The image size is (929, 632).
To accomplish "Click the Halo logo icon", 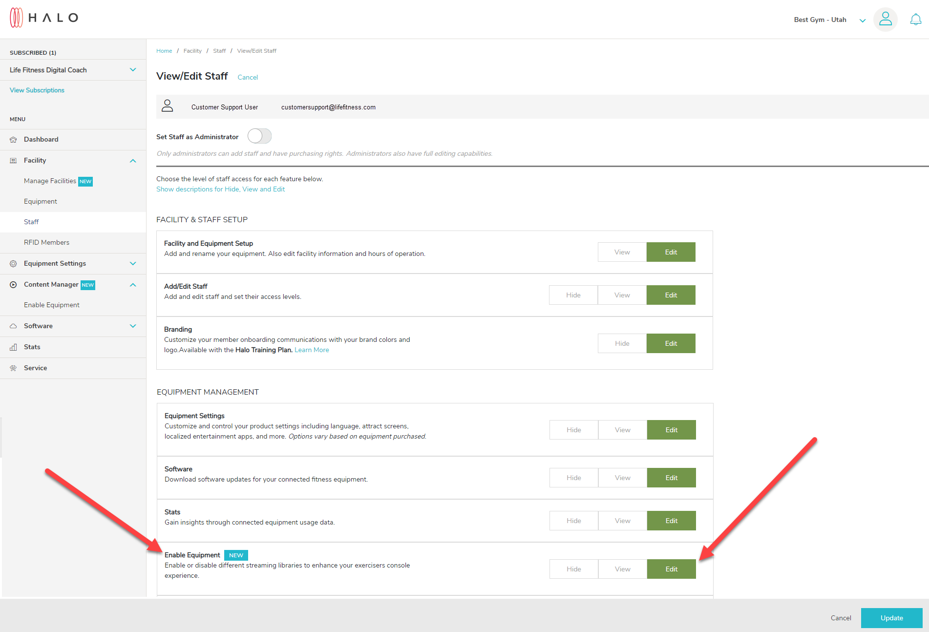I will click(x=17, y=18).
